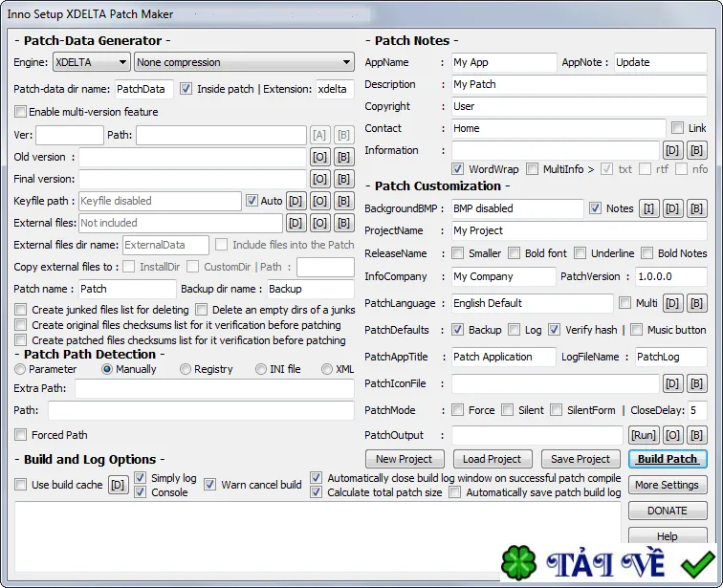Check the Forced Path option
Screen dimensions: 723x588
pos(20,435)
